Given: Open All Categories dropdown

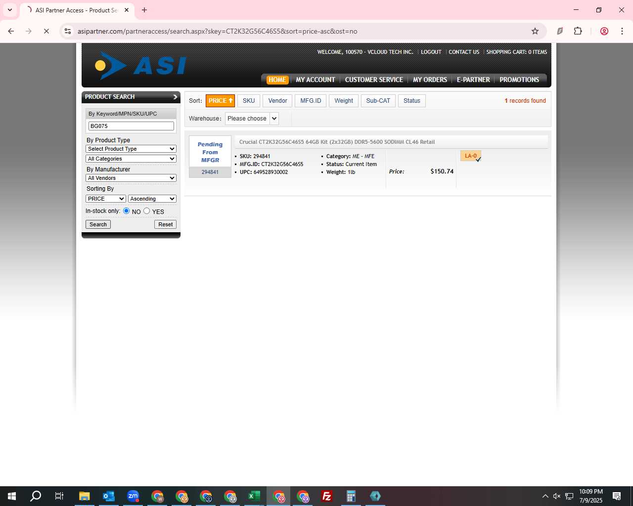Looking at the screenshot, I should [x=131, y=159].
